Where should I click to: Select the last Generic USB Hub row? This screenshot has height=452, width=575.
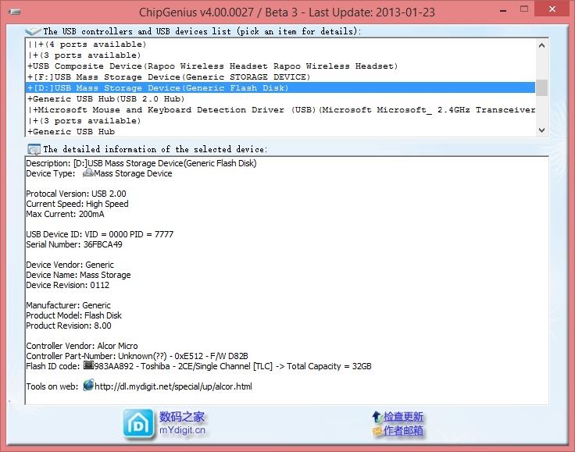pos(281,131)
